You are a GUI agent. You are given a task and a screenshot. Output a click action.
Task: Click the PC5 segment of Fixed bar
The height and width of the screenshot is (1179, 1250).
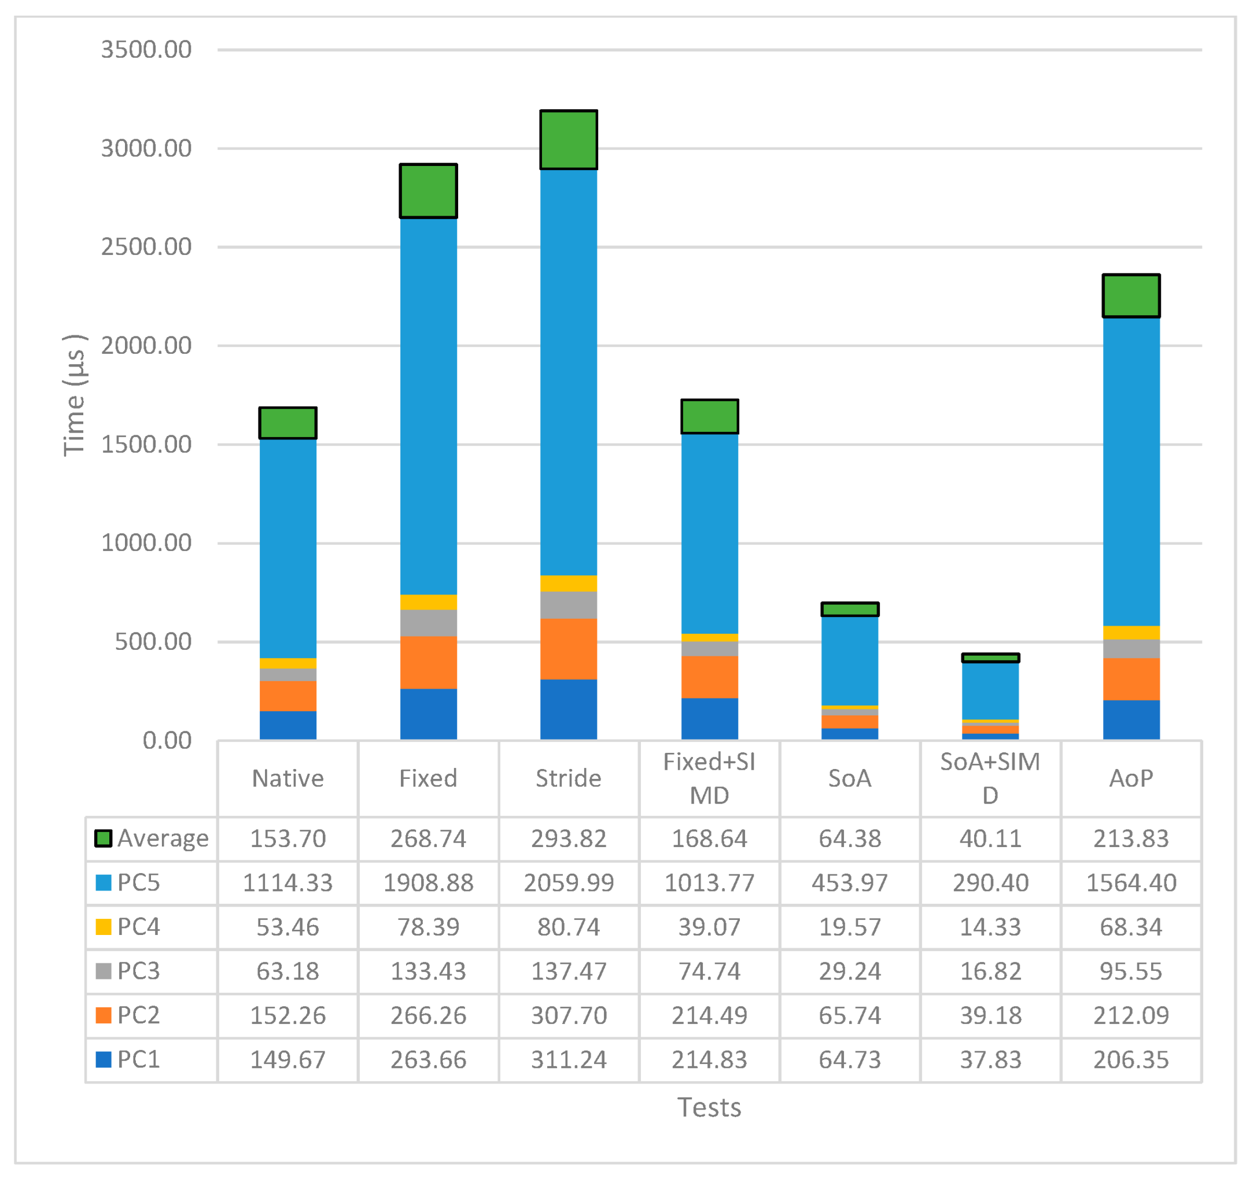click(x=428, y=406)
